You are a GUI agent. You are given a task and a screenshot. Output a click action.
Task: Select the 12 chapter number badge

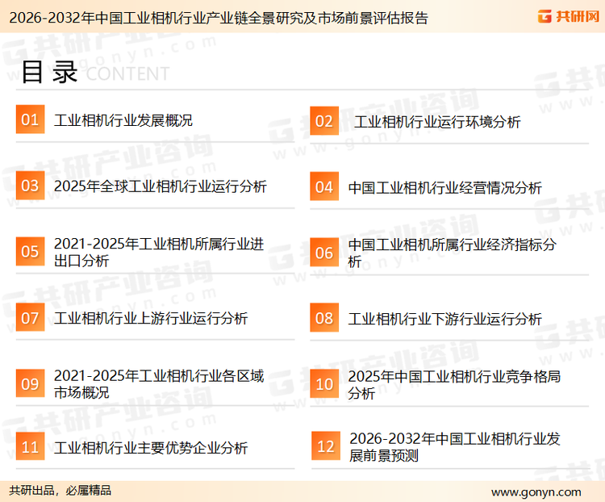tap(325, 447)
